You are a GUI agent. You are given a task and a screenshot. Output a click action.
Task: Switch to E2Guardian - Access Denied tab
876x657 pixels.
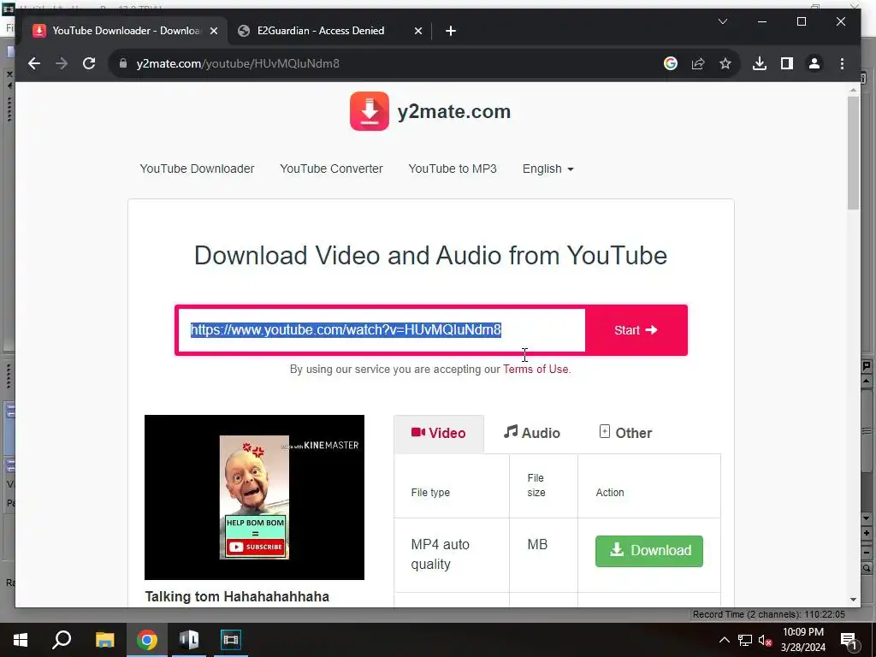click(329, 31)
